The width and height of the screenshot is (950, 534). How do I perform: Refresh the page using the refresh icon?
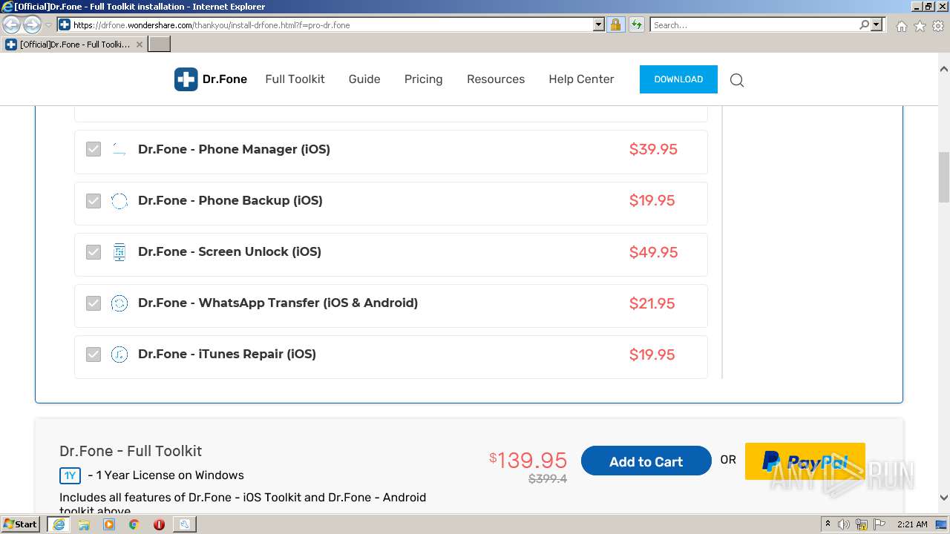pyautogui.click(x=636, y=24)
